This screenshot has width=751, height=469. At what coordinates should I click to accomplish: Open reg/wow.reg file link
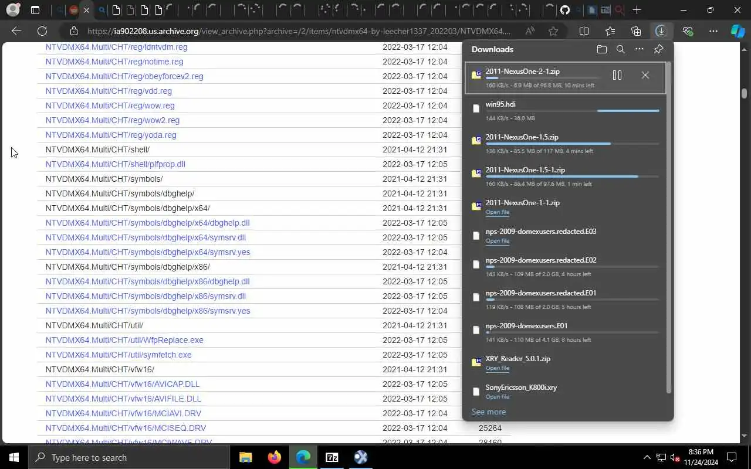pos(110,106)
